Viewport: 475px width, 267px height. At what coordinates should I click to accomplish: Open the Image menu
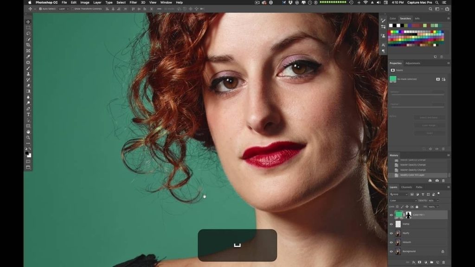[85, 2]
